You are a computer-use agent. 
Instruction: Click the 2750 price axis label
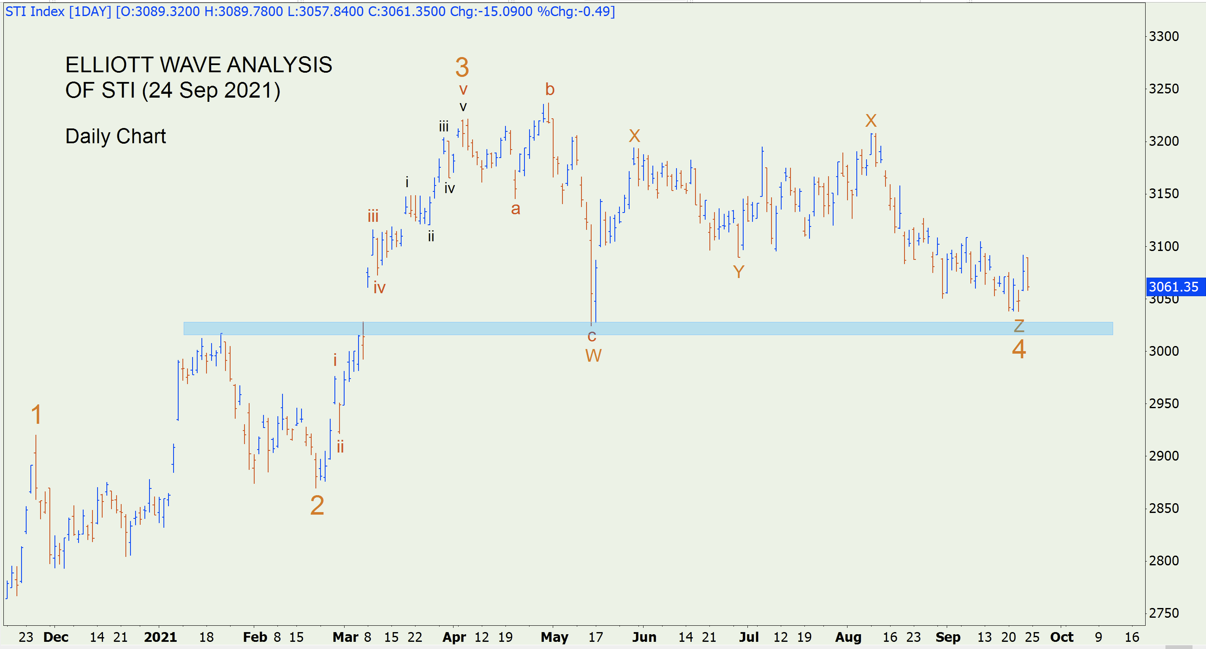(x=1164, y=614)
